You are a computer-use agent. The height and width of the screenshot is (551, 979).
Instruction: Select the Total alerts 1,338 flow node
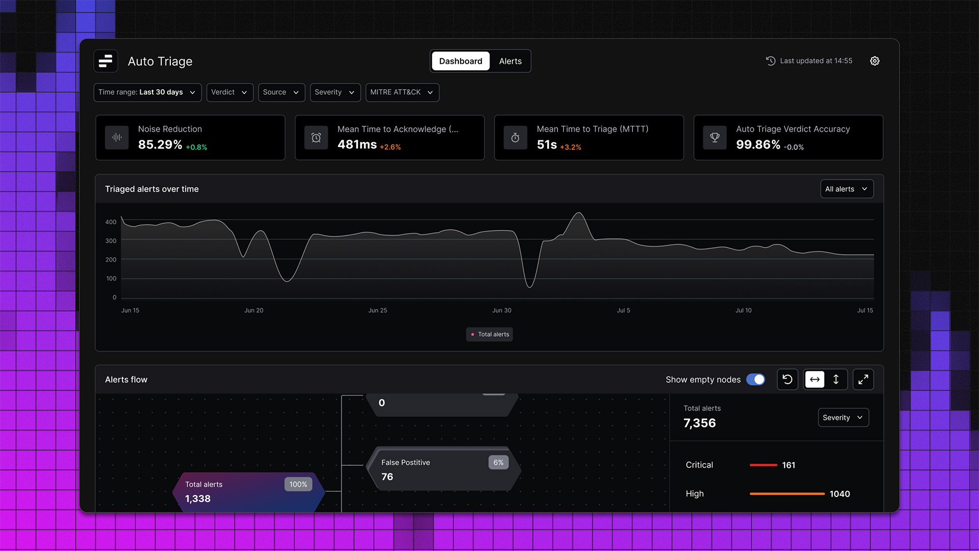coord(249,492)
